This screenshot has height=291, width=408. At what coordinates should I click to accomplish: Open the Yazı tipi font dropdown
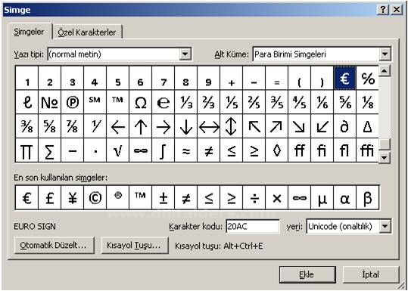coord(185,54)
